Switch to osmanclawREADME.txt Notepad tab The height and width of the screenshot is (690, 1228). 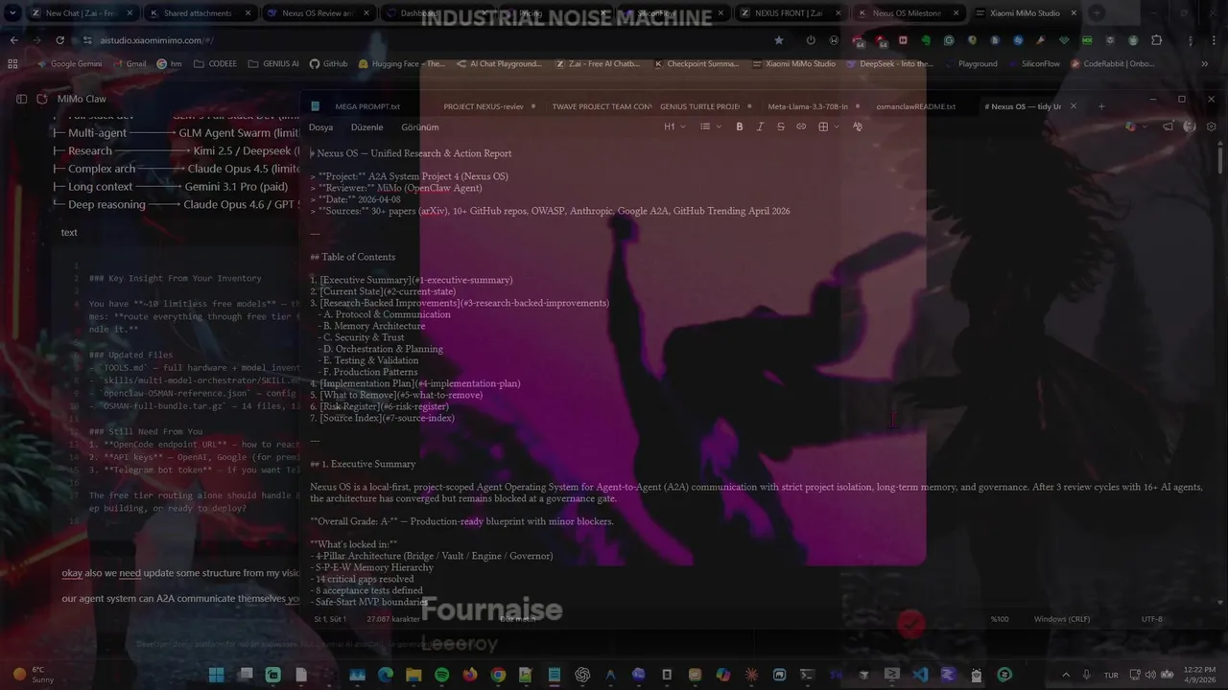coord(916,106)
